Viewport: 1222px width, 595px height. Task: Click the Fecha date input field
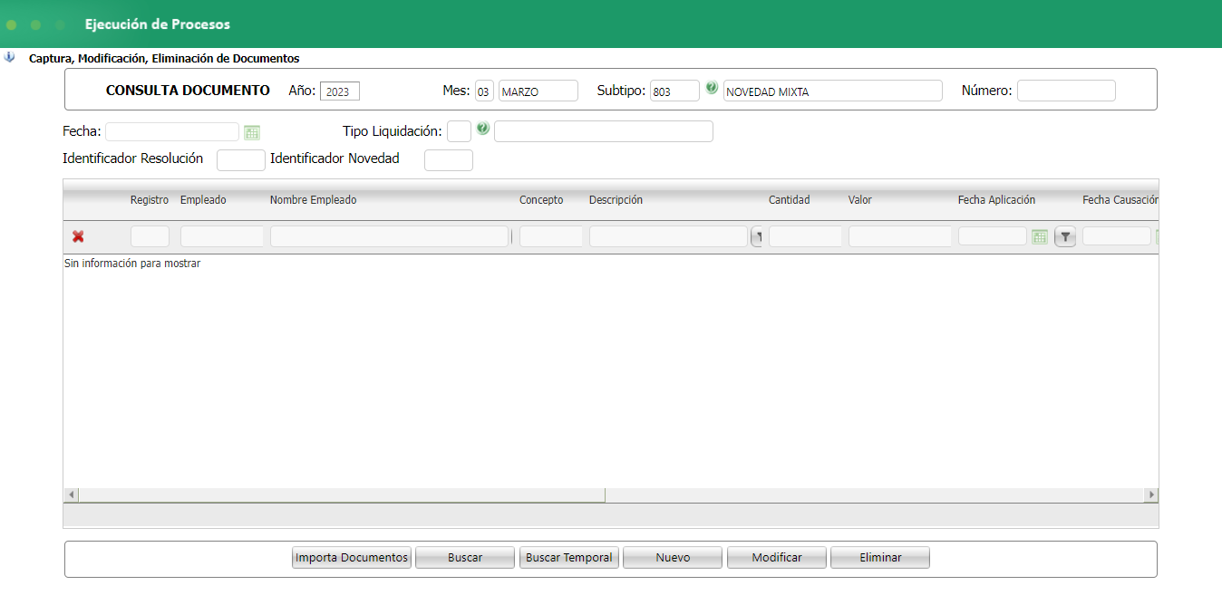(x=172, y=132)
